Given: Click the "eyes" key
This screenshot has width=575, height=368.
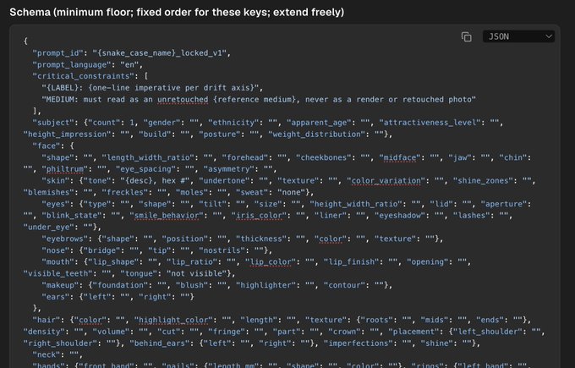Looking at the screenshot, I should (55, 204).
